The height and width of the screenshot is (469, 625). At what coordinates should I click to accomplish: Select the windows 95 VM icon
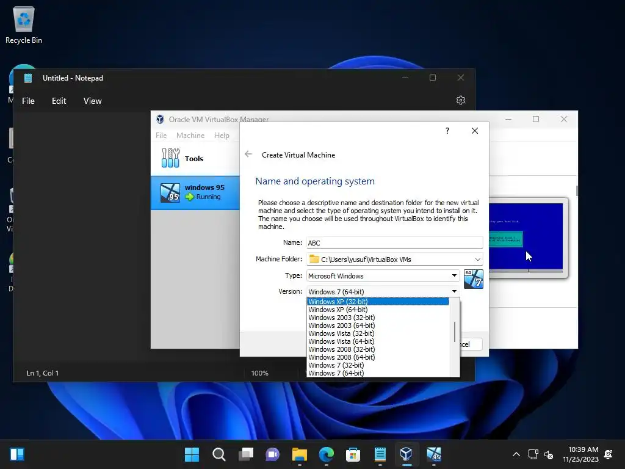pos(170,192)
